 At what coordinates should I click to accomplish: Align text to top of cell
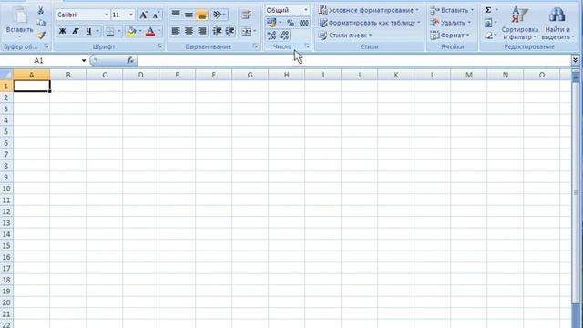176,15
